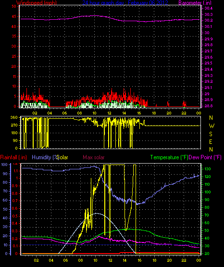Click hour 12 label under the windspeed graph

109,113
